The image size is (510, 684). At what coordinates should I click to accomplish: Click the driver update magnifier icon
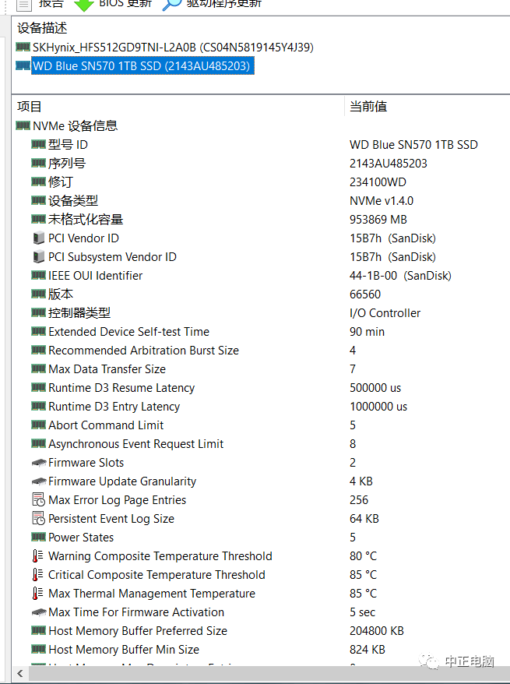(x=171, y=4)
